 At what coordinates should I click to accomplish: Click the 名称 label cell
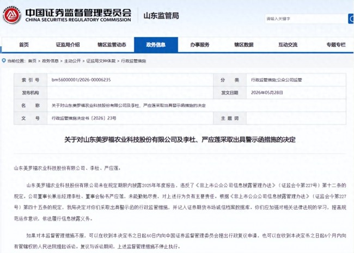coord(30,106)
